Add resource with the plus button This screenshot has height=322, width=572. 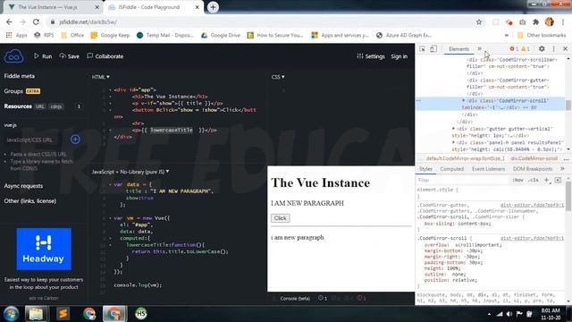pyautogui.click(x=75, y=140)
